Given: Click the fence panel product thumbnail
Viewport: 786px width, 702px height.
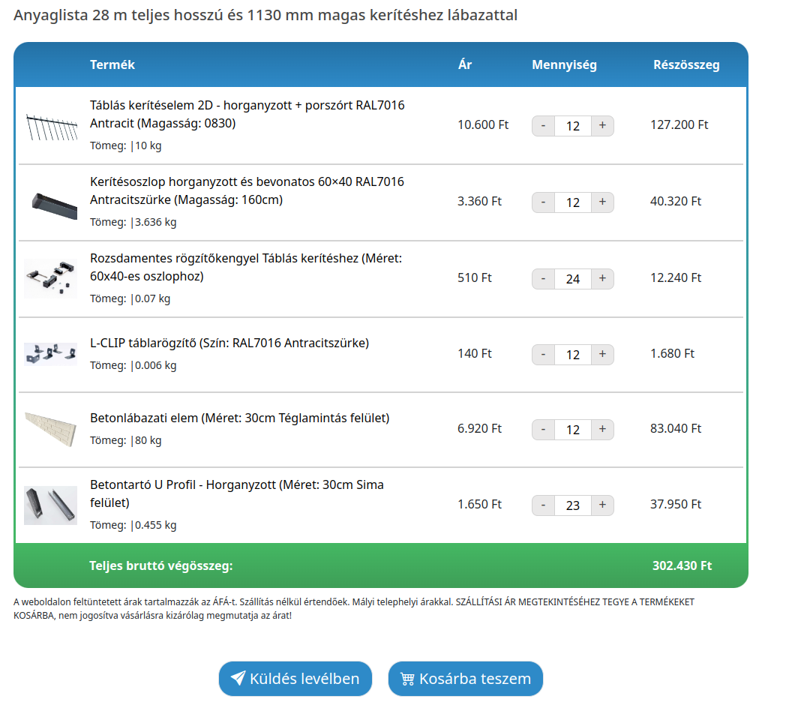Looking at the screenshot, I should (51, 127).
